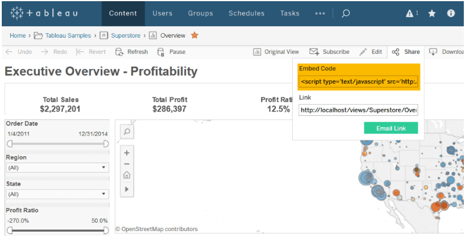Click the folder icon beside Tableau Samples
This screenshot has width=465, height=237.
[x=39, y=36]
